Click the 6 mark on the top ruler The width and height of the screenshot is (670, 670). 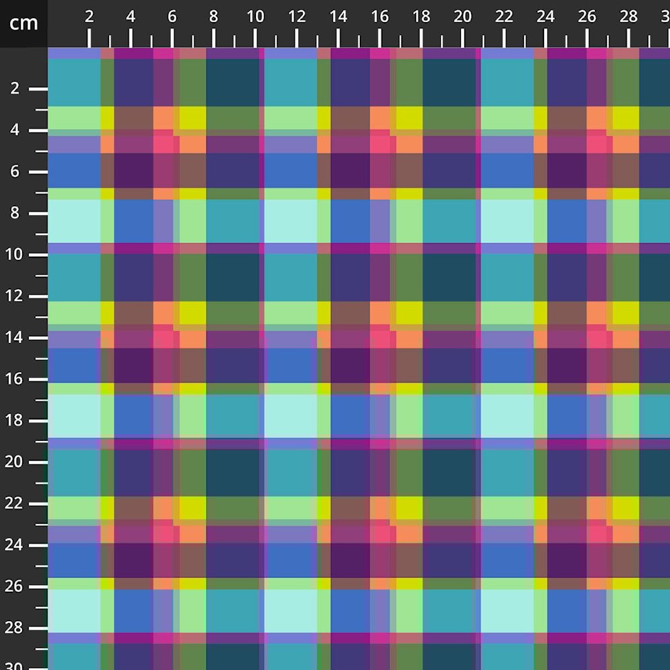[172, 17]
